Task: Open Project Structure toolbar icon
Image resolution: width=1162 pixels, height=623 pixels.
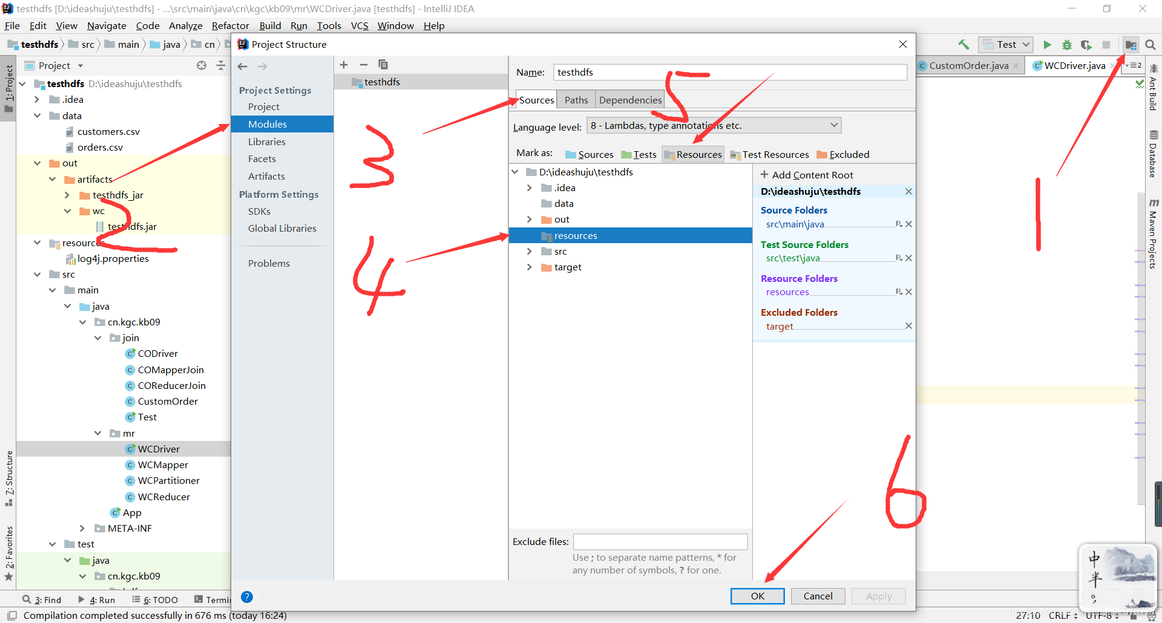Action: coord(1131,45)
